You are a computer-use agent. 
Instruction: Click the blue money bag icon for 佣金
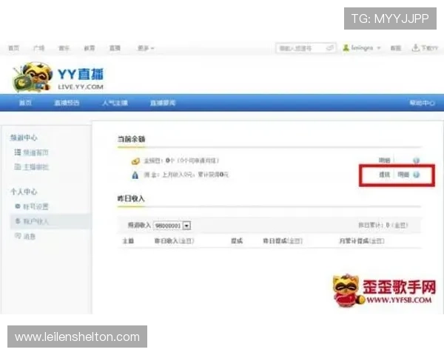[x=135, y=175]
